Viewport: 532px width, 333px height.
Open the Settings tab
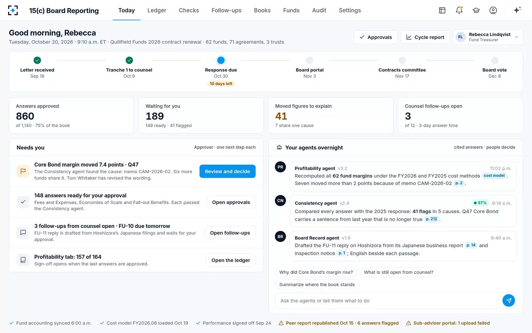point(350,10)
